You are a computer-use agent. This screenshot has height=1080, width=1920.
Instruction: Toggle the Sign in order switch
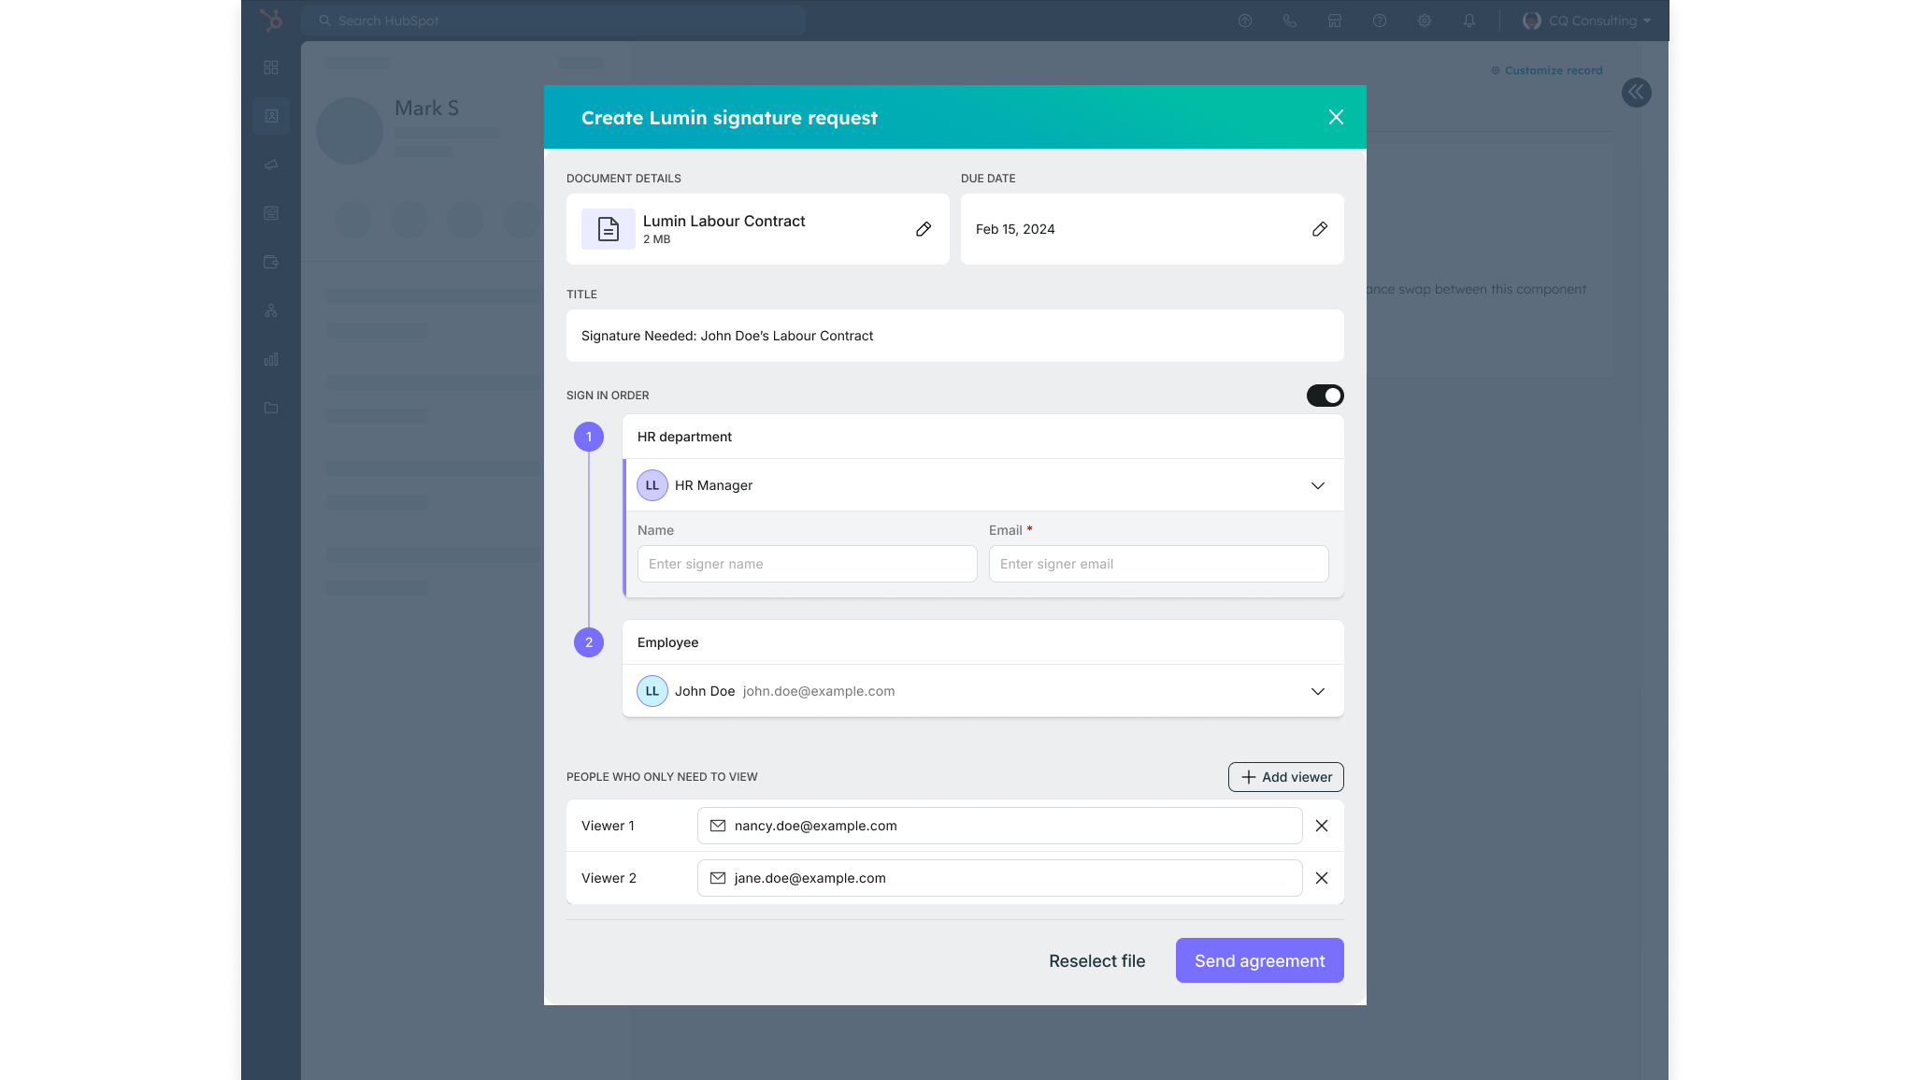[x=1325, y=396]
